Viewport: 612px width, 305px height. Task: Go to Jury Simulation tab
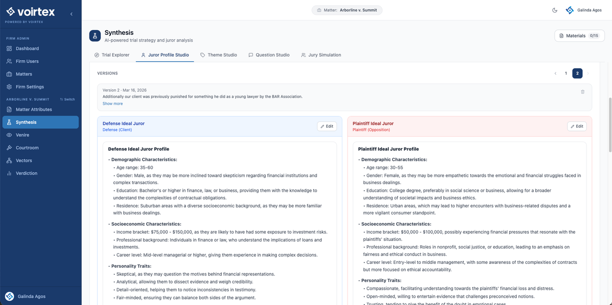[x=321, y=55]
